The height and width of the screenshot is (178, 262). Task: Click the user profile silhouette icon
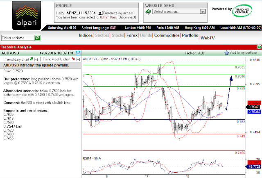pos(100,13)
